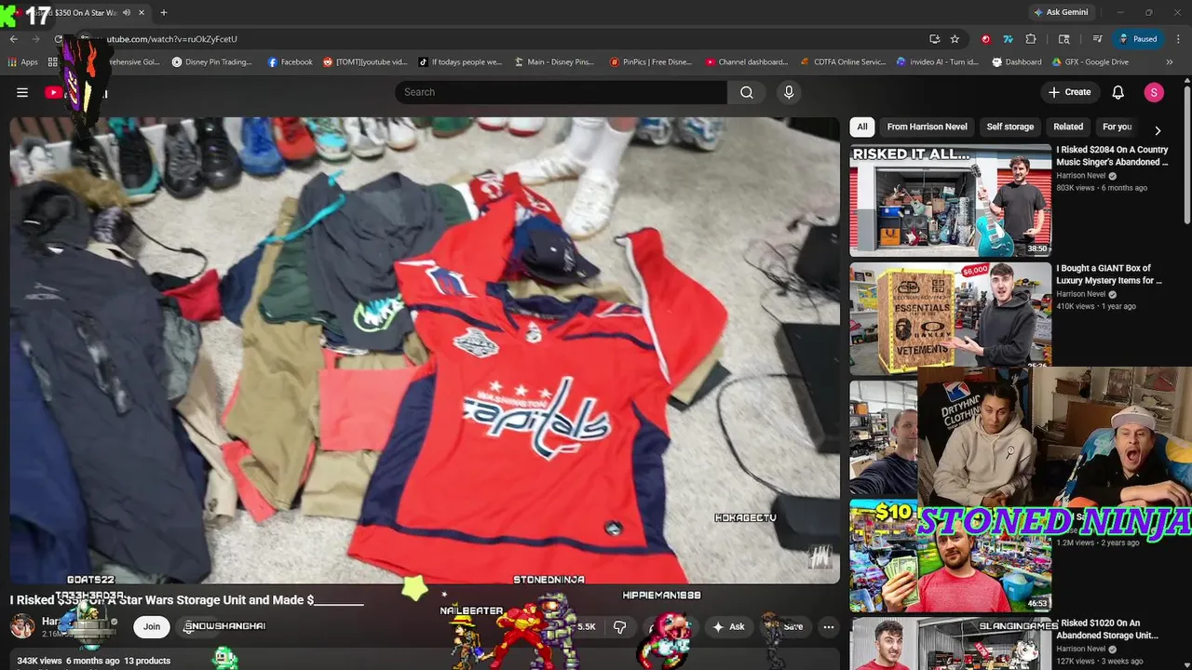Open the Main - Disney Pins bookmark
The width and height of the screenshot is (1192, 670).
point(553,62)
